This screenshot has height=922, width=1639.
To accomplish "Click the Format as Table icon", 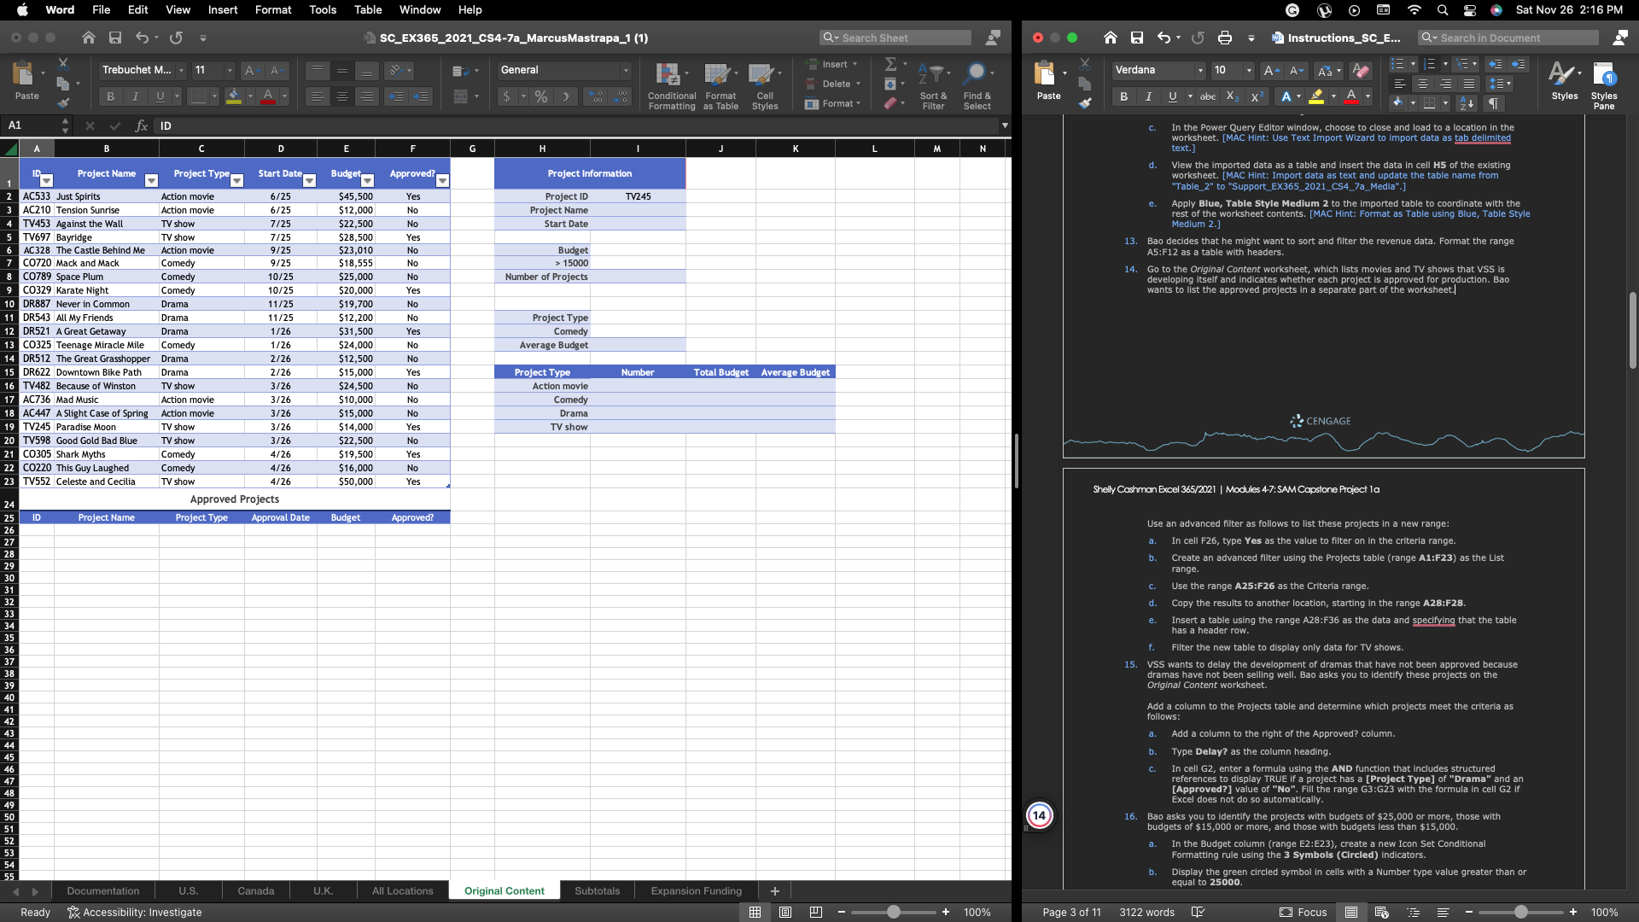I will pos(720,84).
